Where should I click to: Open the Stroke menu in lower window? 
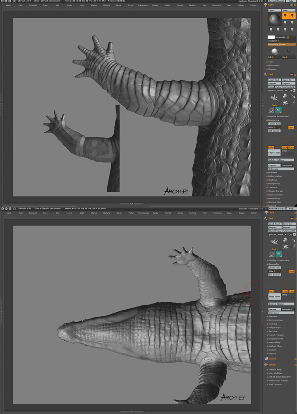180,213
